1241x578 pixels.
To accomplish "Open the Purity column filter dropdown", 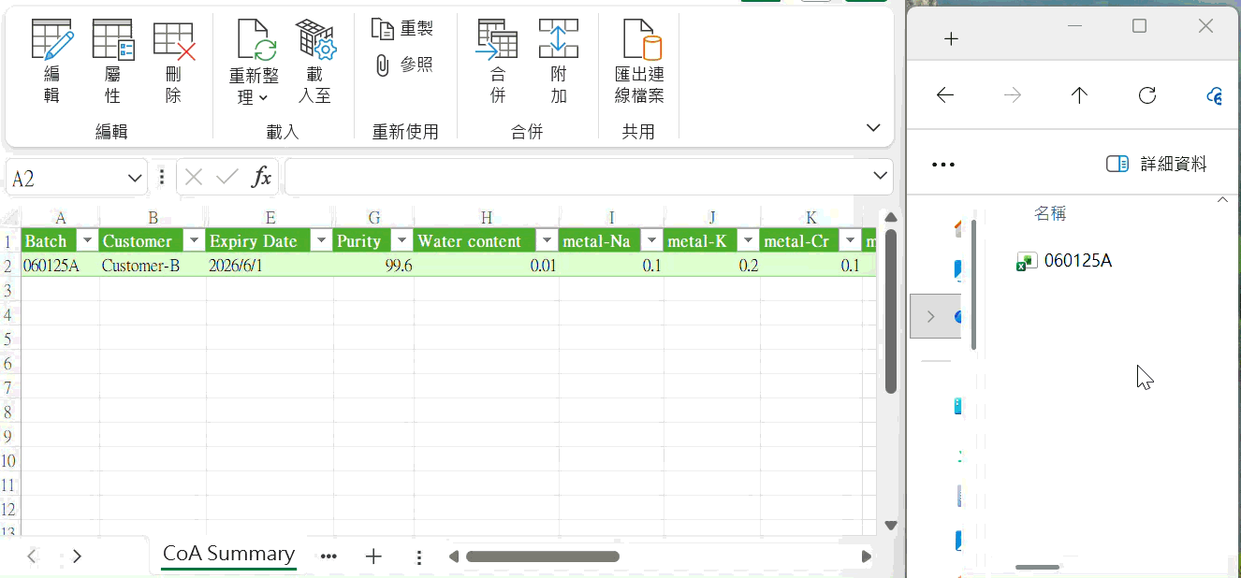I will click(x=401, y=240).
